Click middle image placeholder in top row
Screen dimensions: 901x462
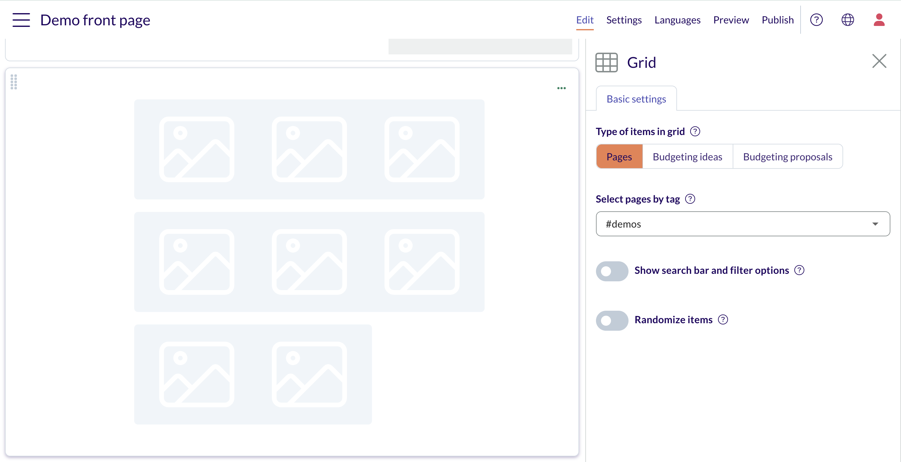309,149
